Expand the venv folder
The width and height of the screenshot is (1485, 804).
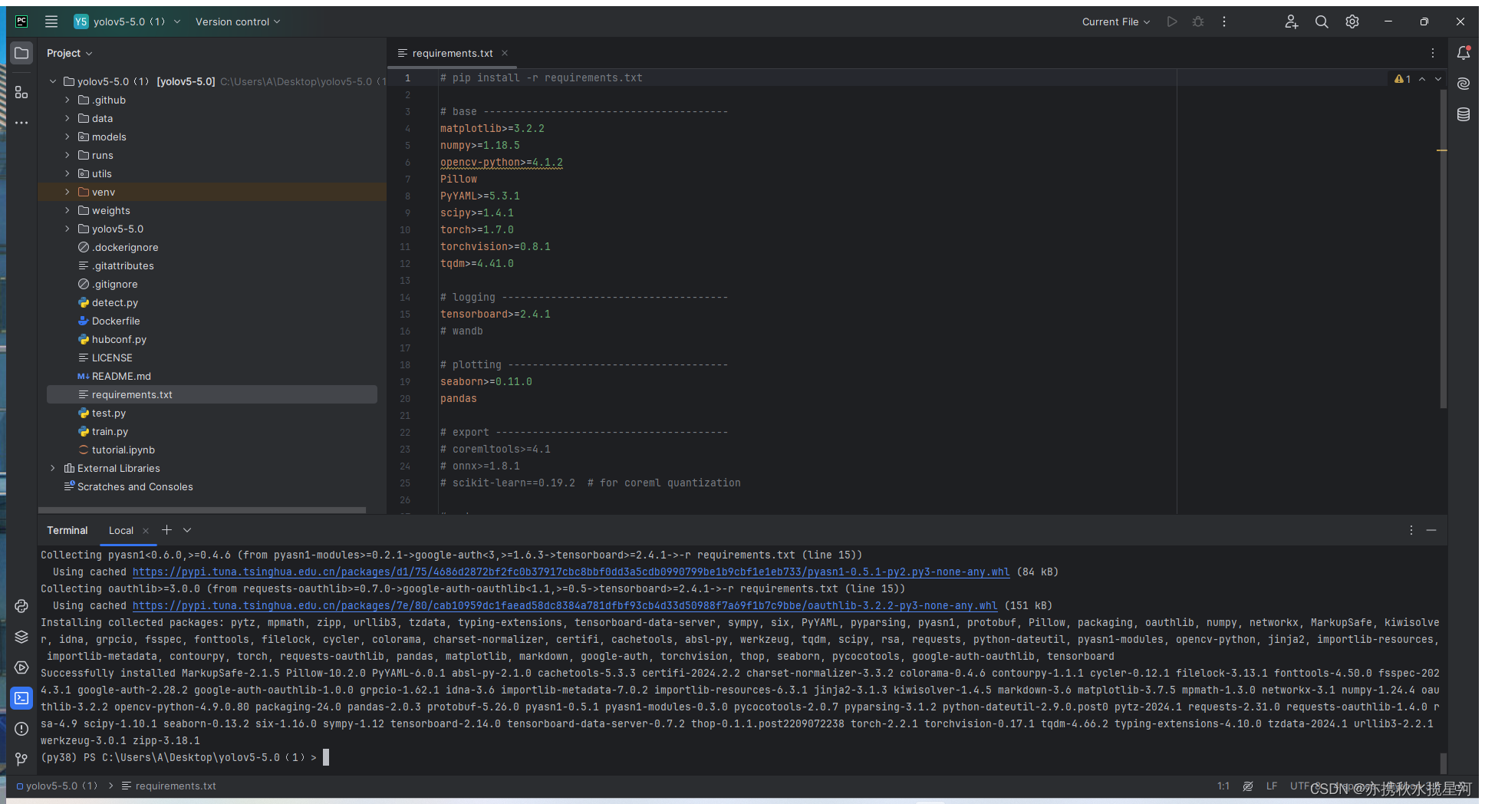pos(67,192)
